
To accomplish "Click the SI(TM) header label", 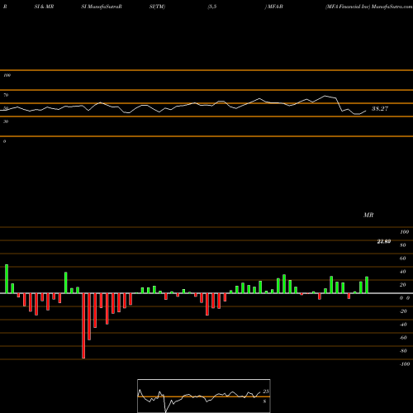I will coord(157,7).
